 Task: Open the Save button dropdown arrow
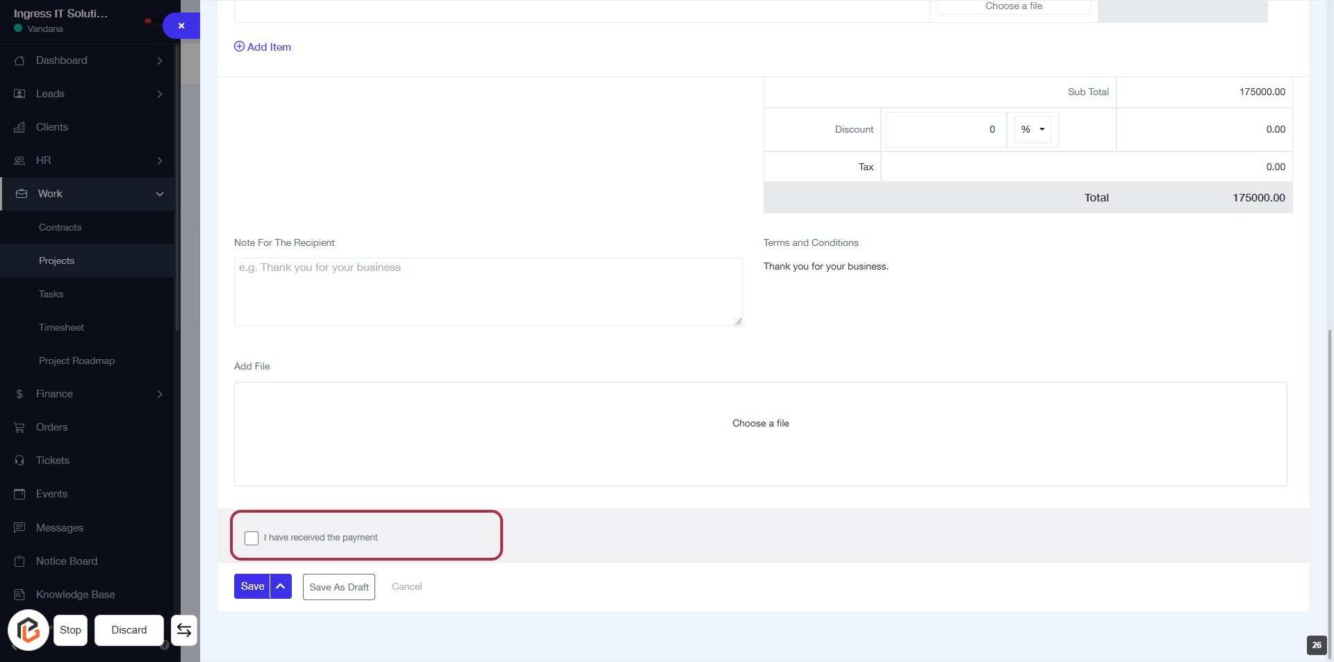coord(281,586)
